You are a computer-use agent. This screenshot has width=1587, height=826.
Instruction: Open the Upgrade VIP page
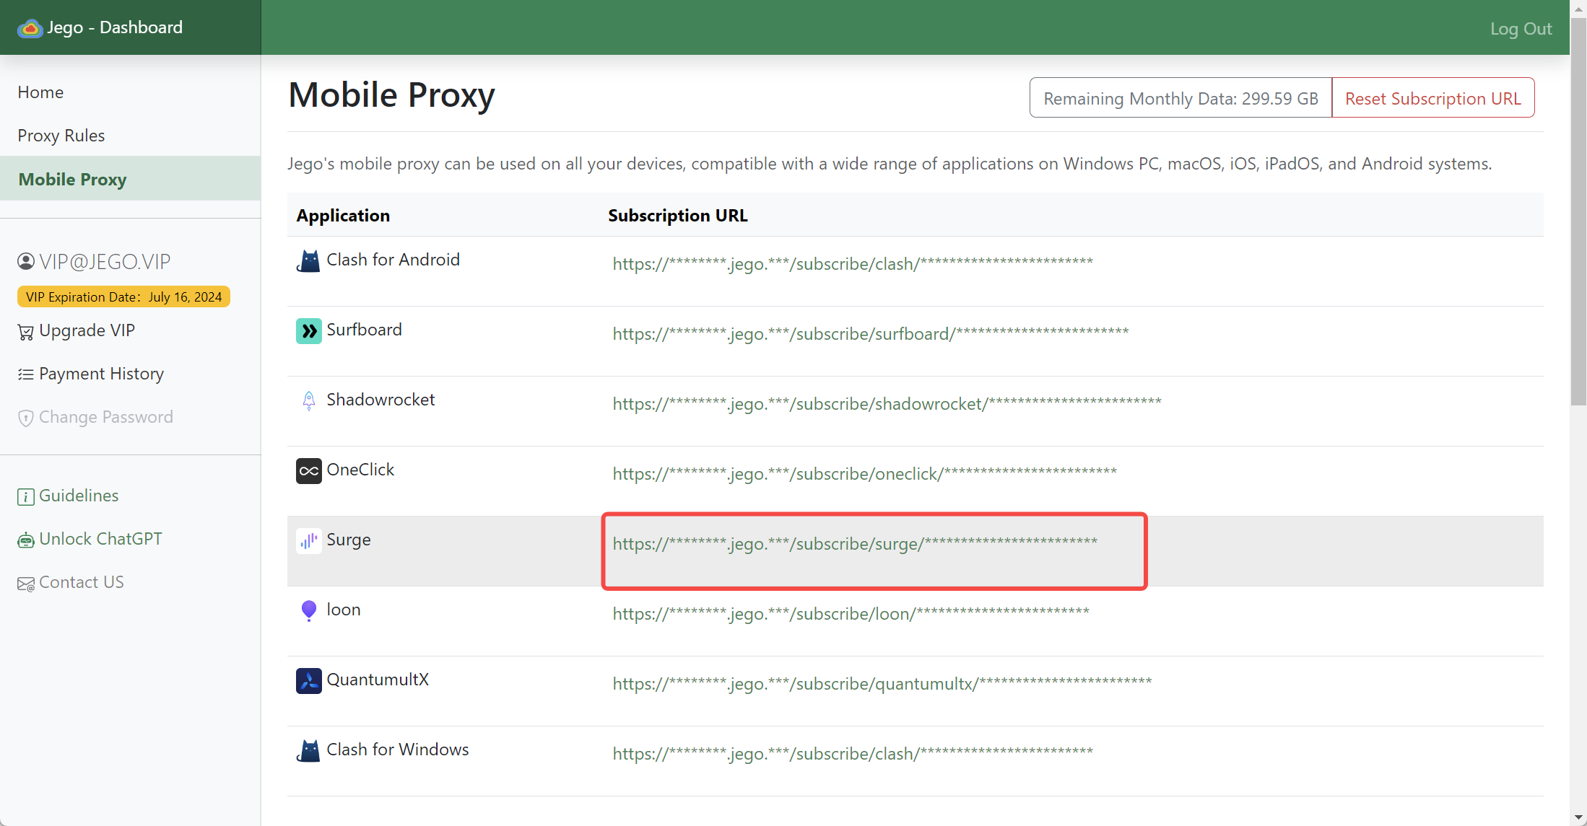tap(87, 330)
